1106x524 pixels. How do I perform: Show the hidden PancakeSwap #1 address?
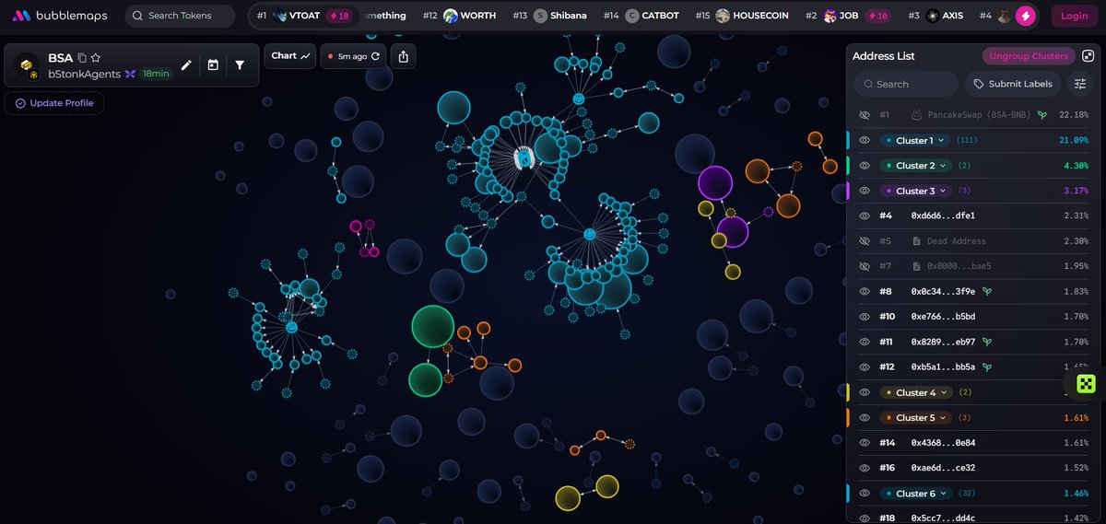coord(865,115)
